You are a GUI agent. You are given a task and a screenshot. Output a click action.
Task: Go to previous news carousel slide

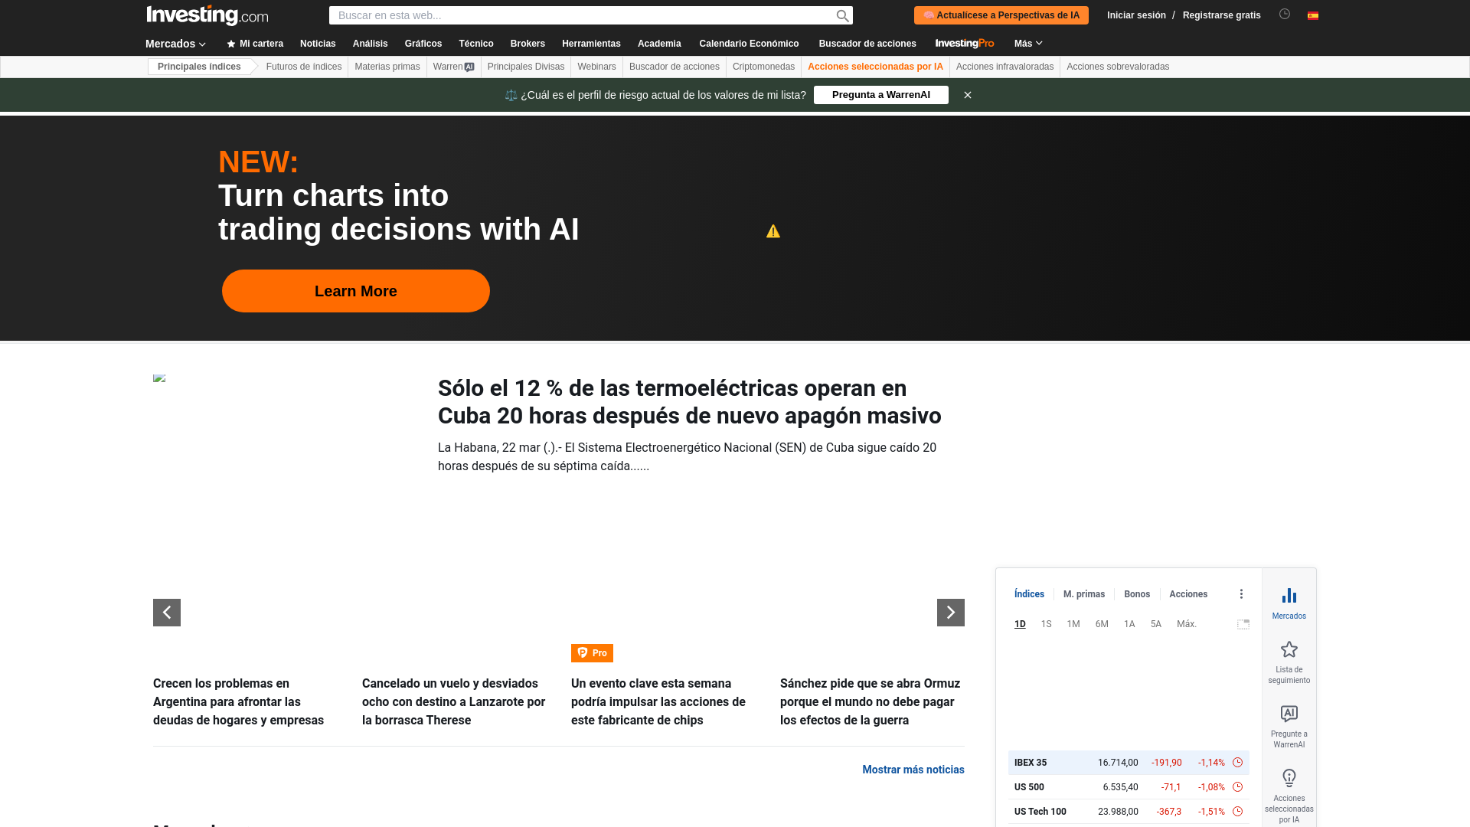(x=167, y=613)
